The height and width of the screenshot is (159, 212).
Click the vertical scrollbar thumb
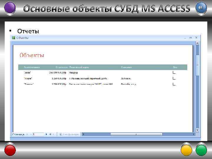point(197,65)
